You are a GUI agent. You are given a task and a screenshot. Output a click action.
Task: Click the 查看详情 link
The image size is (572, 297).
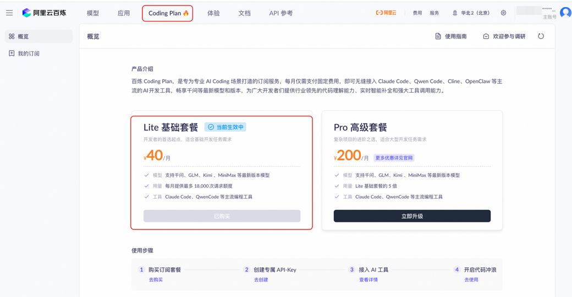point(369,280)
